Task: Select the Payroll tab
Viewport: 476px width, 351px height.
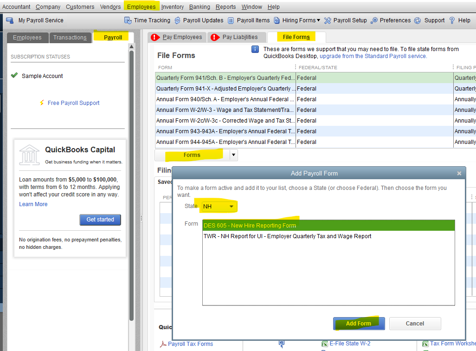Action: 113,38
